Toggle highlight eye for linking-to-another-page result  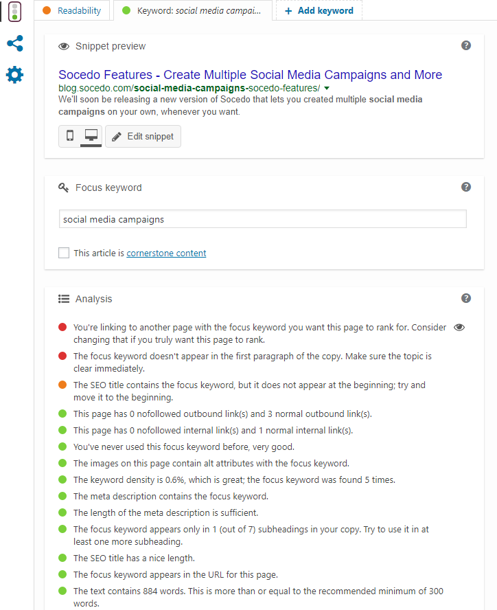tap(459, 327)
